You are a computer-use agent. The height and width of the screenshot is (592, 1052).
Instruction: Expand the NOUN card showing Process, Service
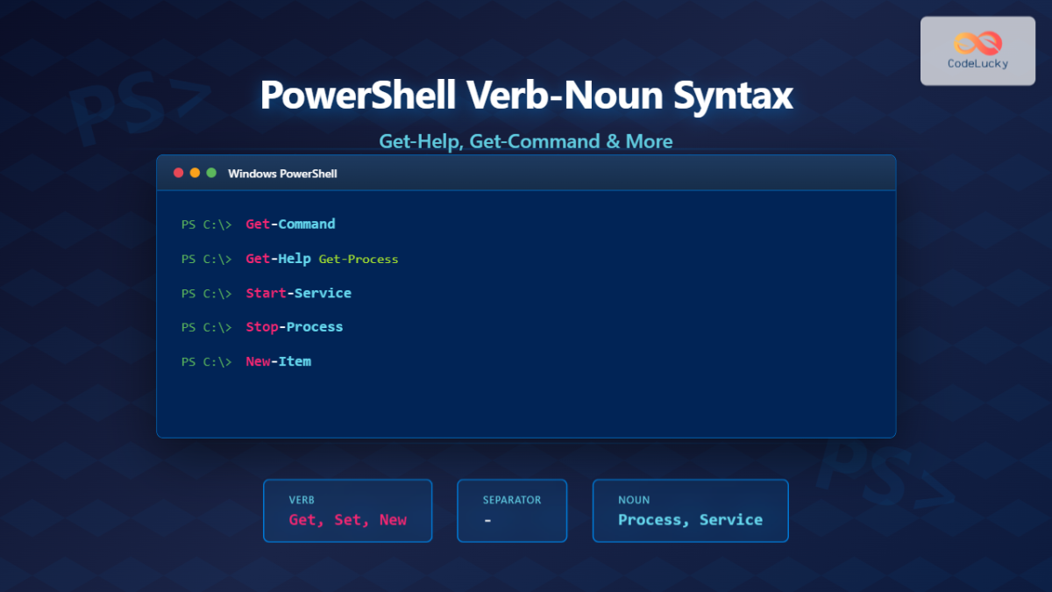(690, 510)
